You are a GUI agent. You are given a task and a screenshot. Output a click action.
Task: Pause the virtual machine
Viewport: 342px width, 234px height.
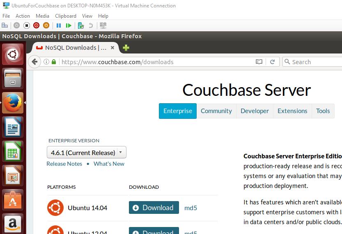point(59,25)
